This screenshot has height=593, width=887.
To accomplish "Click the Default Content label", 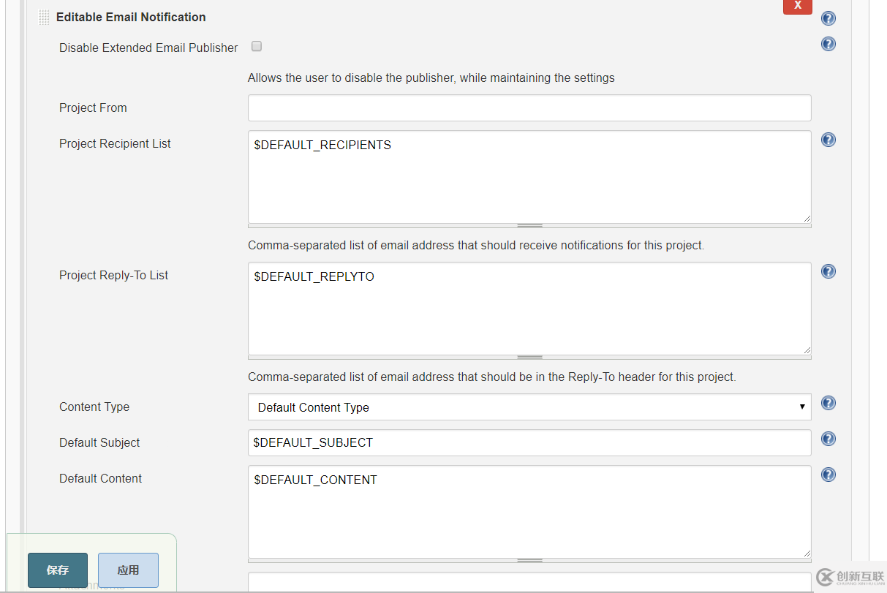I will [100, 478].
